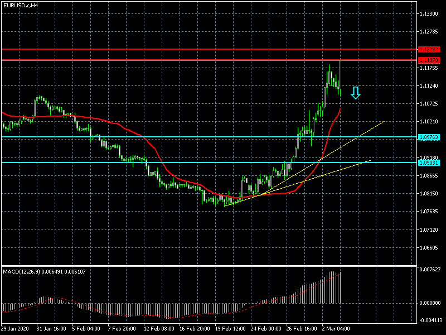Click the MACD 0.000000 scale value
Screen dimensions: 446x335
coord(431,303)
